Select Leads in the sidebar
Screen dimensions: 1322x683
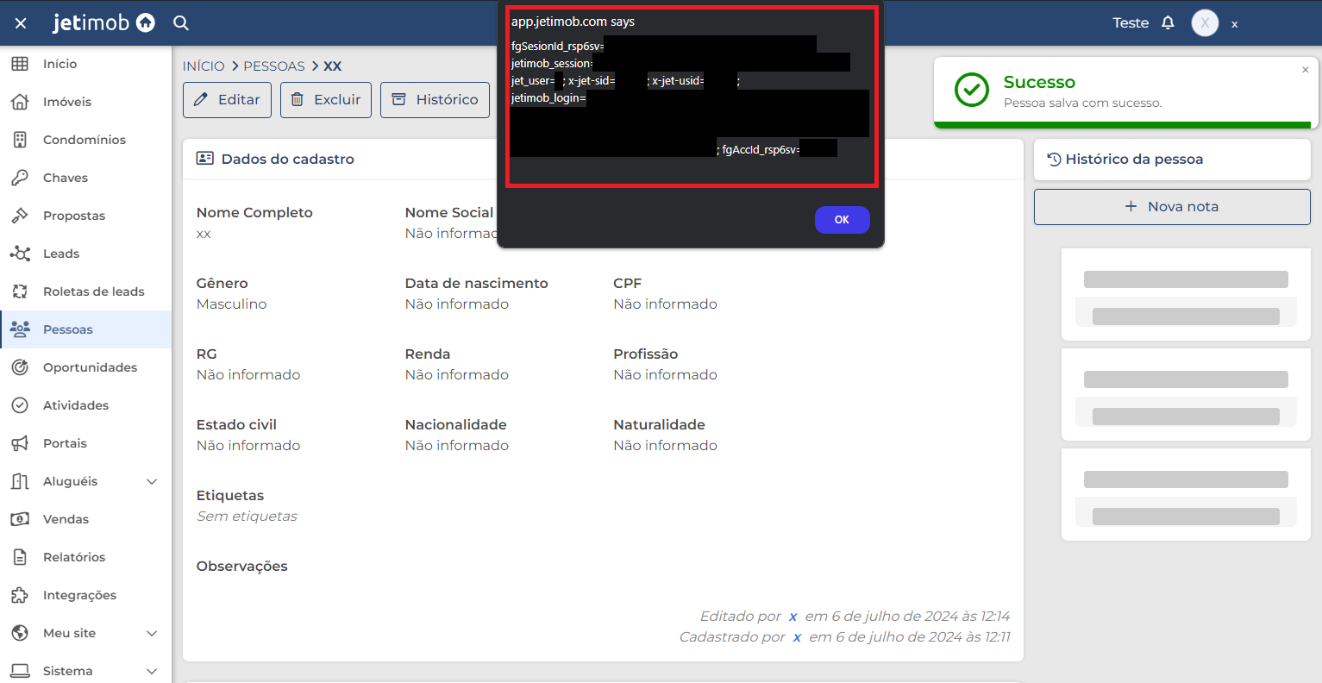click(86, 254)
